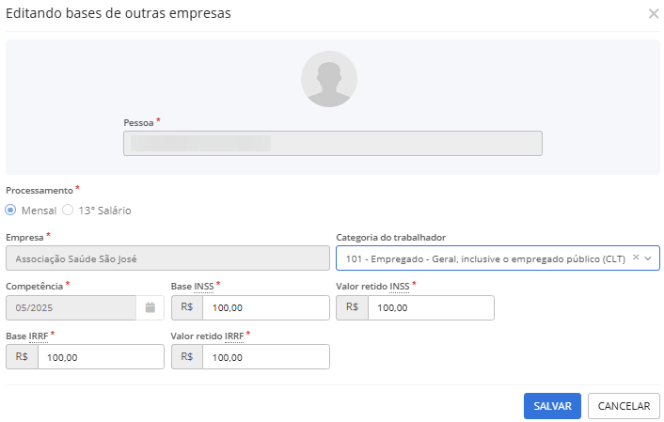Focus the Valor retido INSS amount input
664x422 pixels.
click(x=430, y=307)
